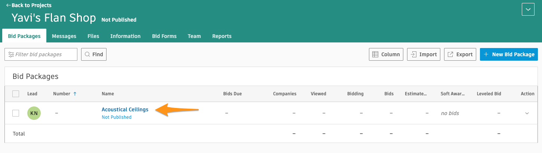Click the Import button
Image resolution: width=542 pixels, height=153 pixels.
click(424, 54)
